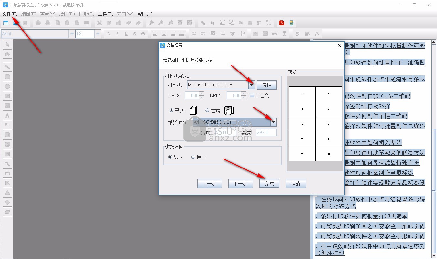Select the straight line drawing tool
The width and height of the screenshot is (437, 259).
pos(7,67)
